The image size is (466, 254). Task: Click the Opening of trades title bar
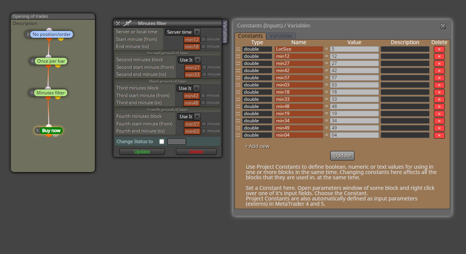click(53, 16)
